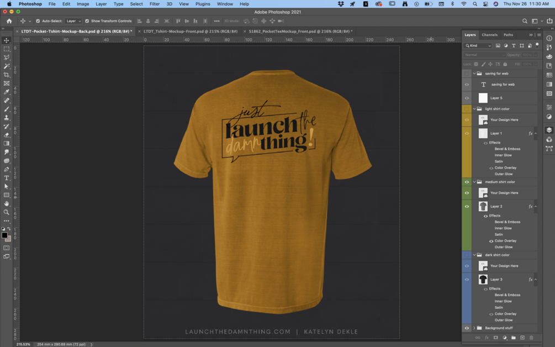Select the Gradient tool
This screenshot has height=347, width=555.
(7, 144)
